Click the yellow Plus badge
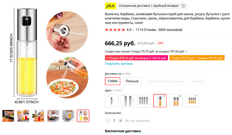 110,6
